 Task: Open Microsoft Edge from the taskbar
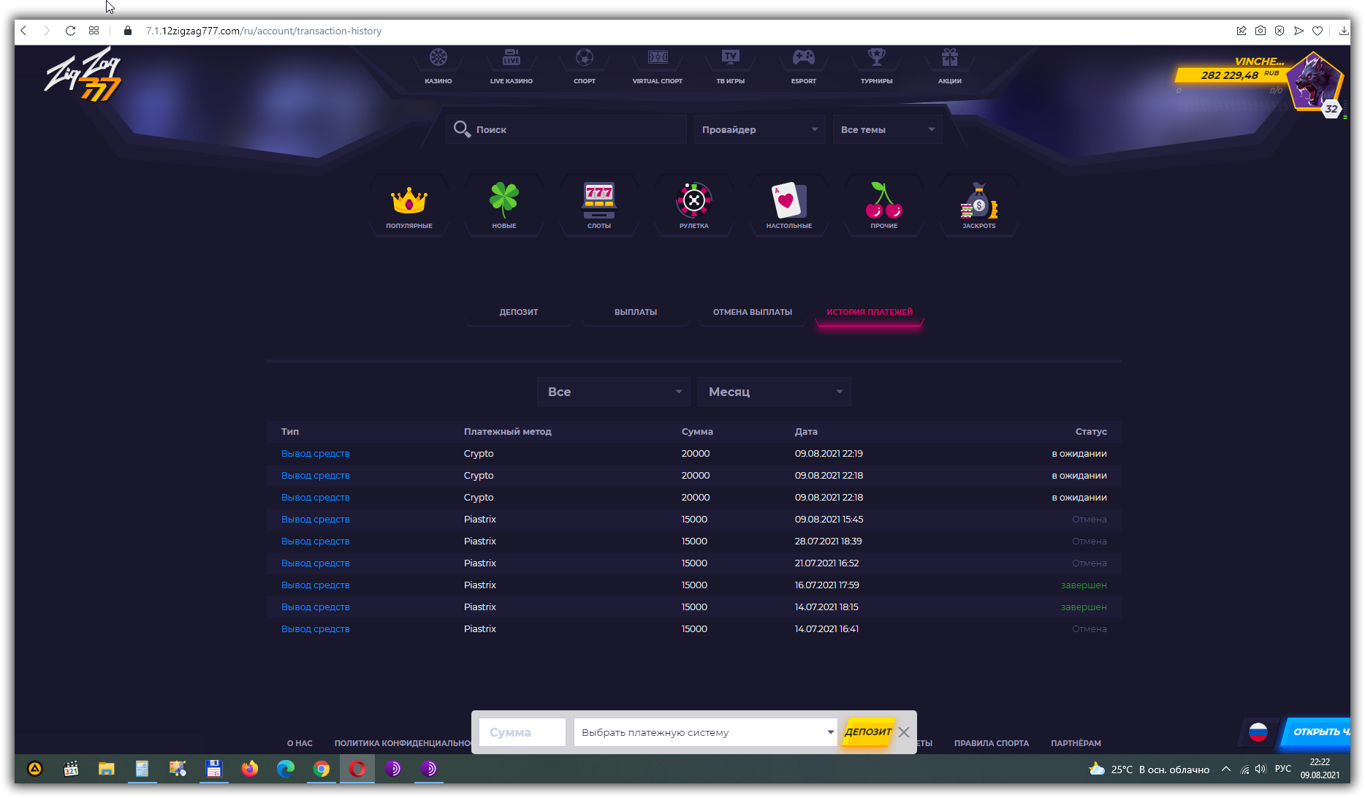coord(286,769)
